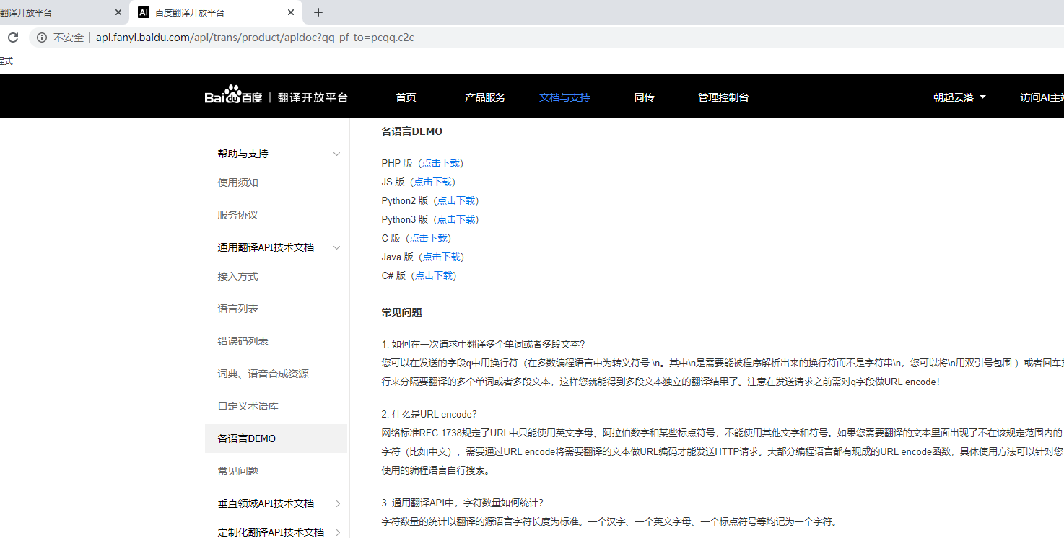Switch to the 同传 section
Image resolution: width=1064 pixels, height=538 pixels.
coord(643,96)
